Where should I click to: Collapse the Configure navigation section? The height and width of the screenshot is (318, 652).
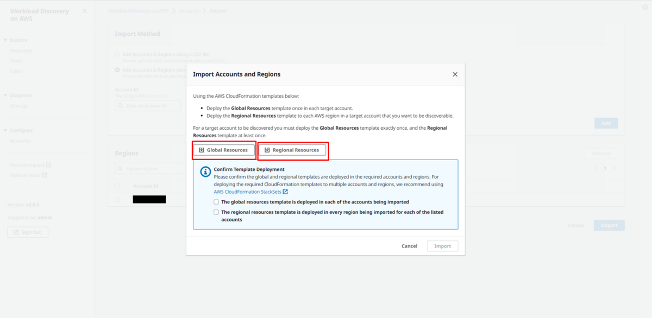[5, 130]
